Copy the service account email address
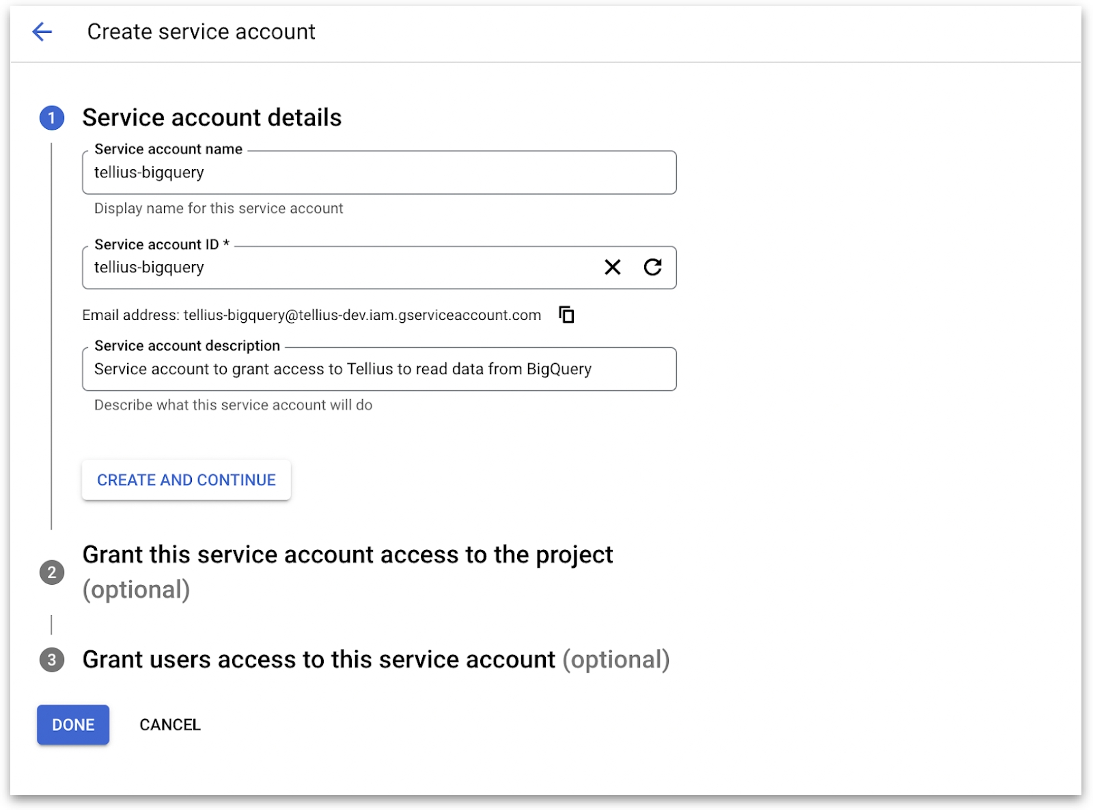Screen dimensions: 1093x810 point(566,315)
